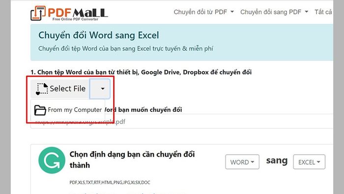
Task: Click the 'PDF,XLS,TXT,RTF,HTML,PNG,JPG,XLSX,DOC' formats text
Action: pos(110,182)
